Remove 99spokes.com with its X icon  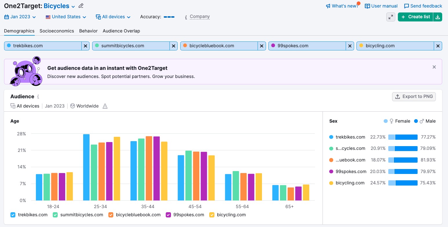350,46
